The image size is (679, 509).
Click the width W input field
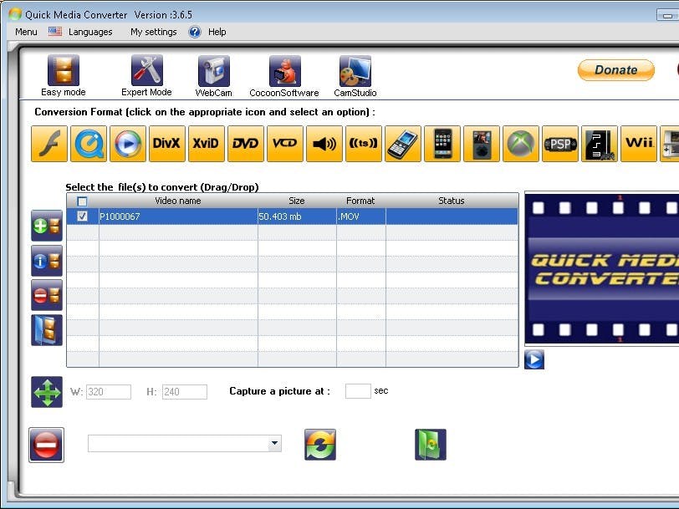point(108,392)
